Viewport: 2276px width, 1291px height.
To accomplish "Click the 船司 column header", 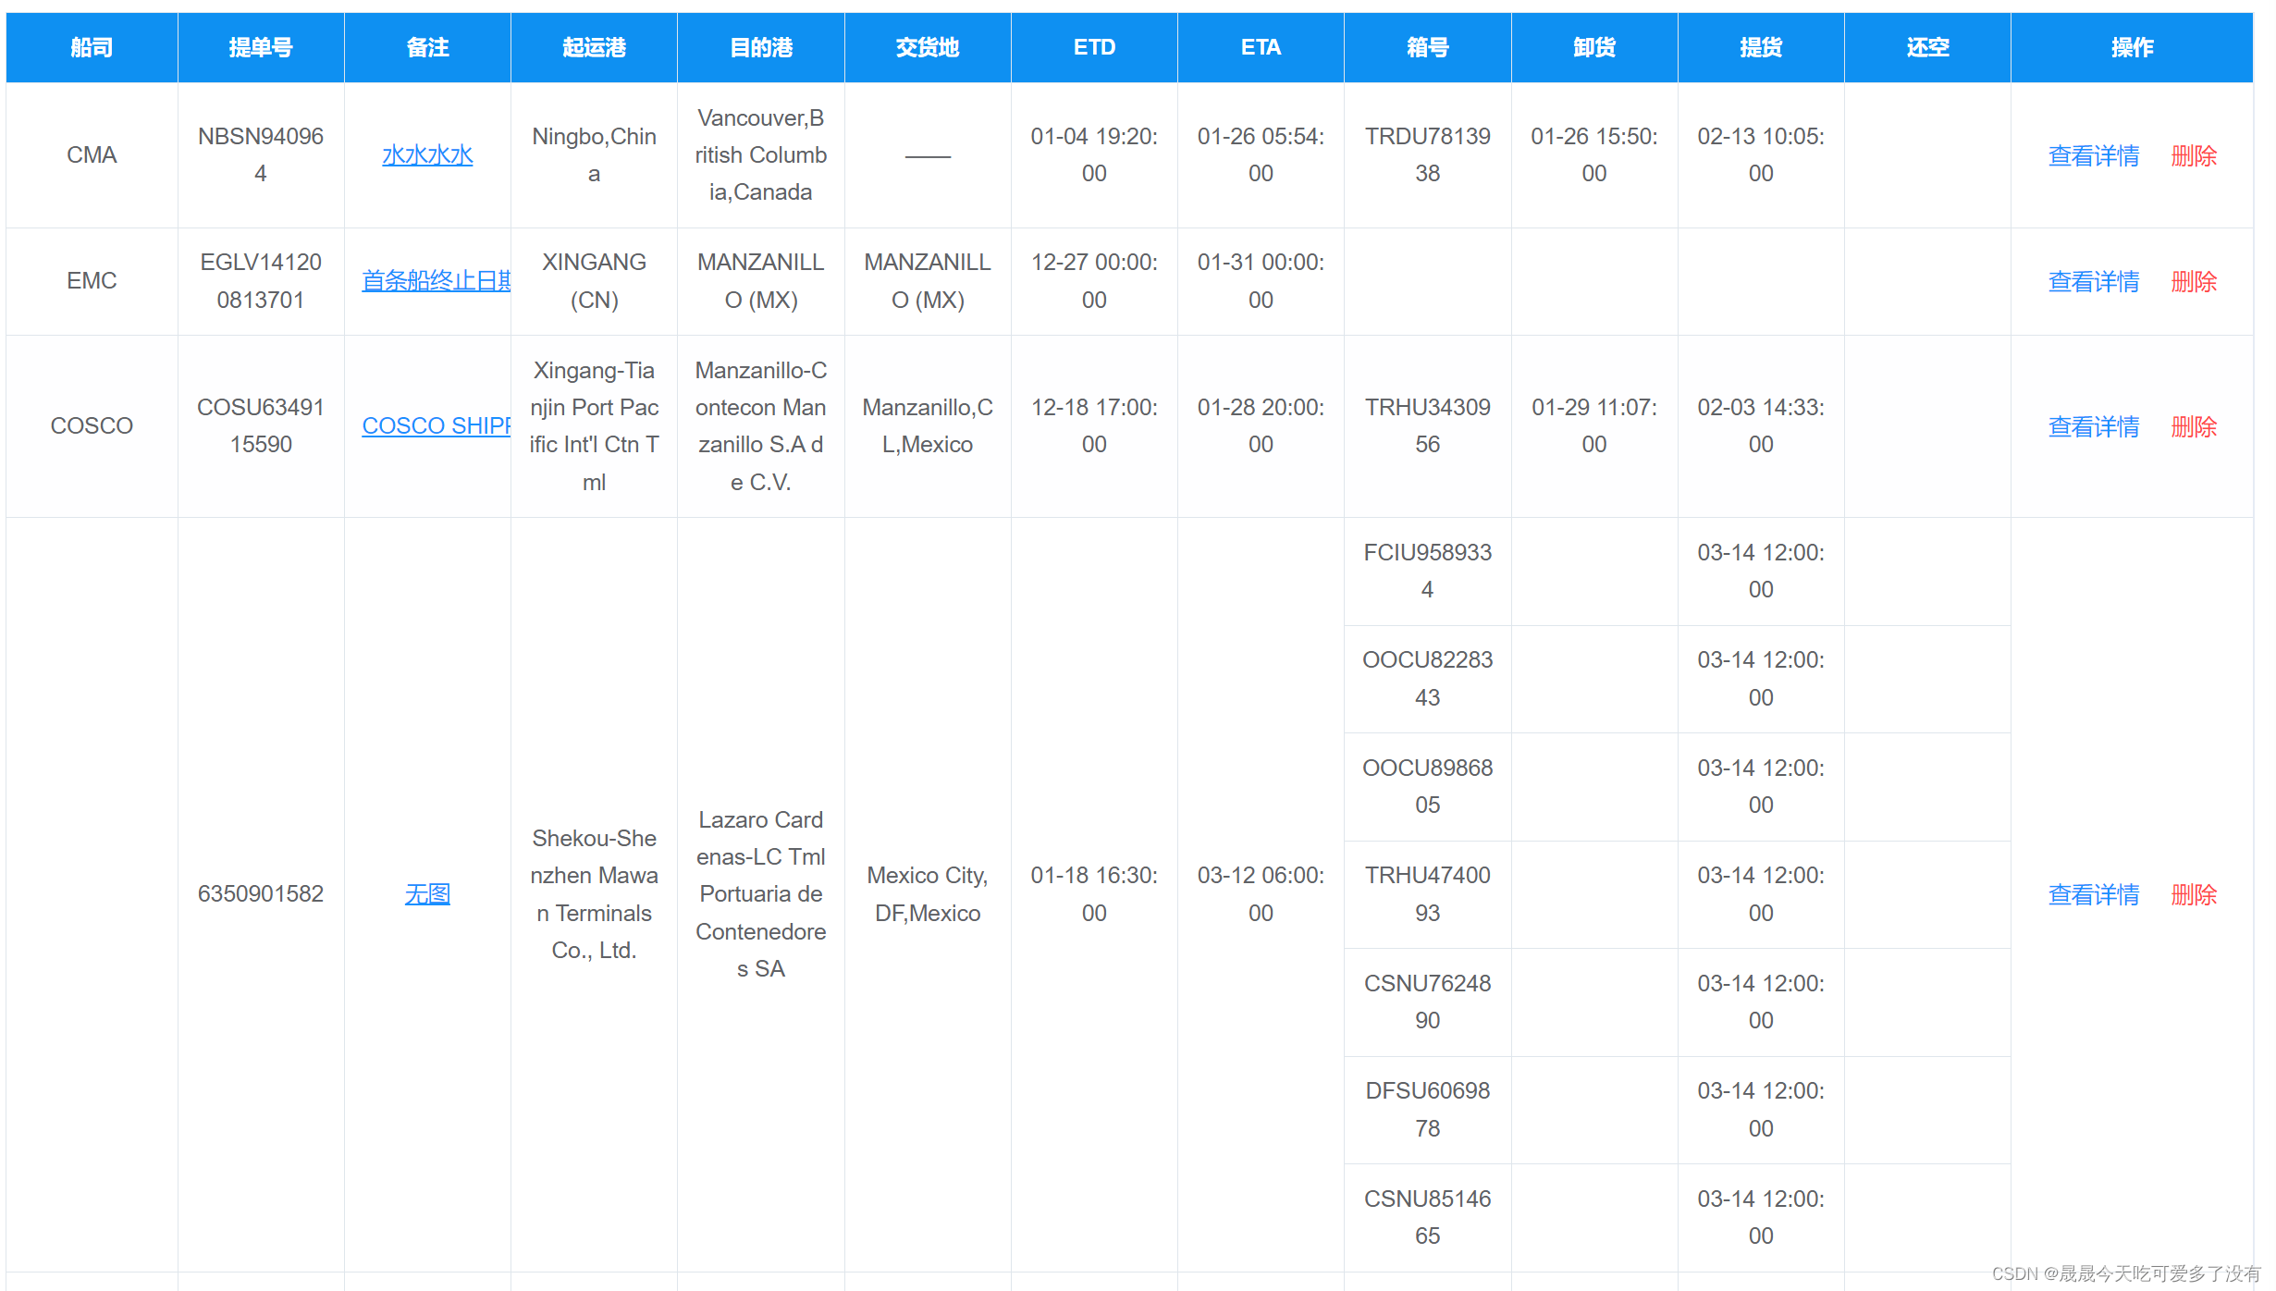I will 92,47.
